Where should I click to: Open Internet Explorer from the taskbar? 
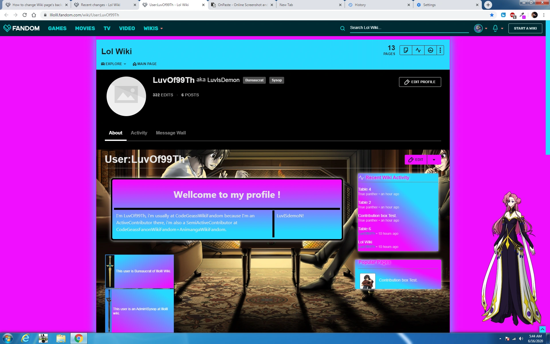coord(26,338)
